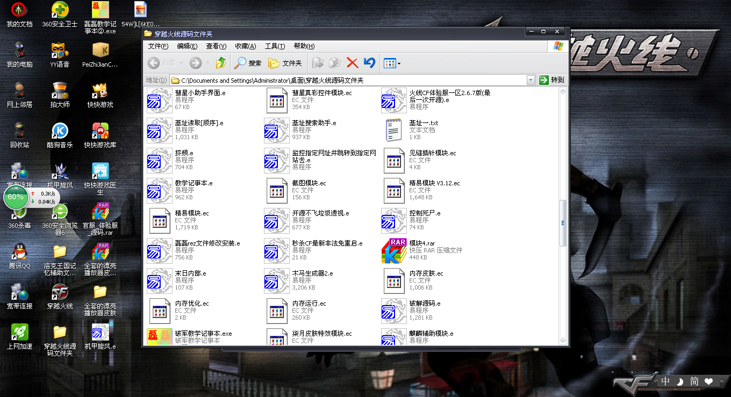The width and height of the screenshot is (731, 397).
Task: Expand the address bar dropdown
Action: tap(531, 80)
